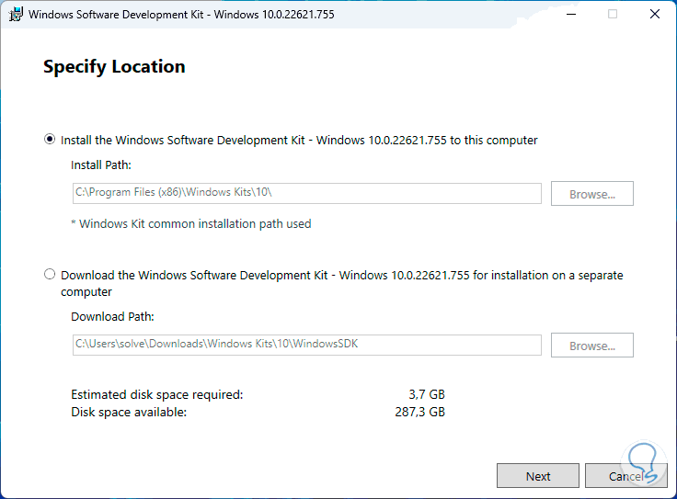
Task: Click the Download Path text field
Action: tap(306, 345)
